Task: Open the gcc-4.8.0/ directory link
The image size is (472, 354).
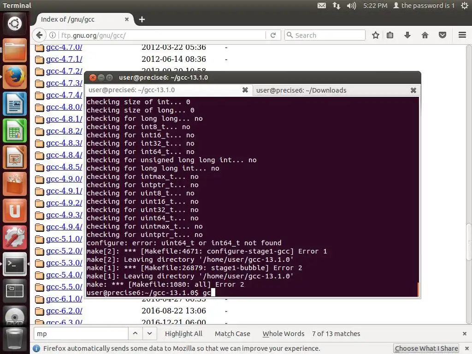Action: coord(64,107)
